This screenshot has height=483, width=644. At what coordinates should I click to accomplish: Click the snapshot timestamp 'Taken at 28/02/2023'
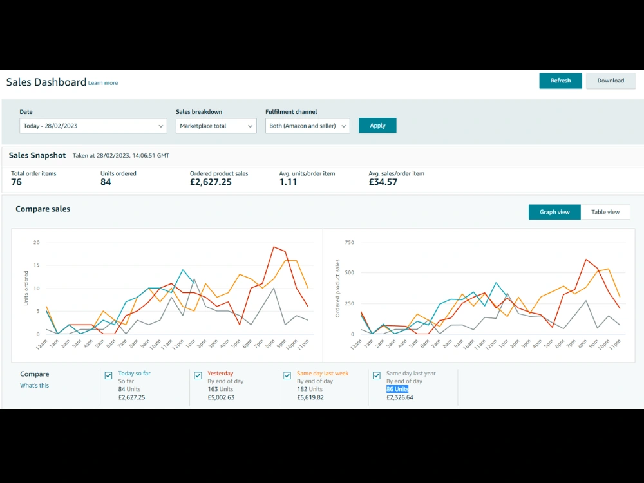[x=121, y=156]
